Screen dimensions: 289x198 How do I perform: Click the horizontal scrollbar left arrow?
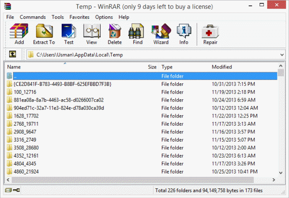point(8,180)
